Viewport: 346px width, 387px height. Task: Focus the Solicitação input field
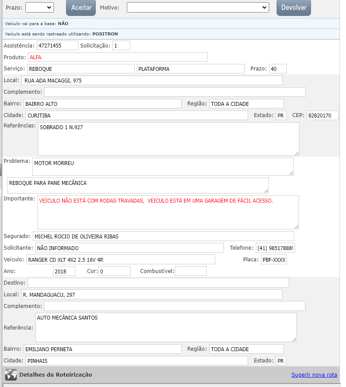[121, 45]
